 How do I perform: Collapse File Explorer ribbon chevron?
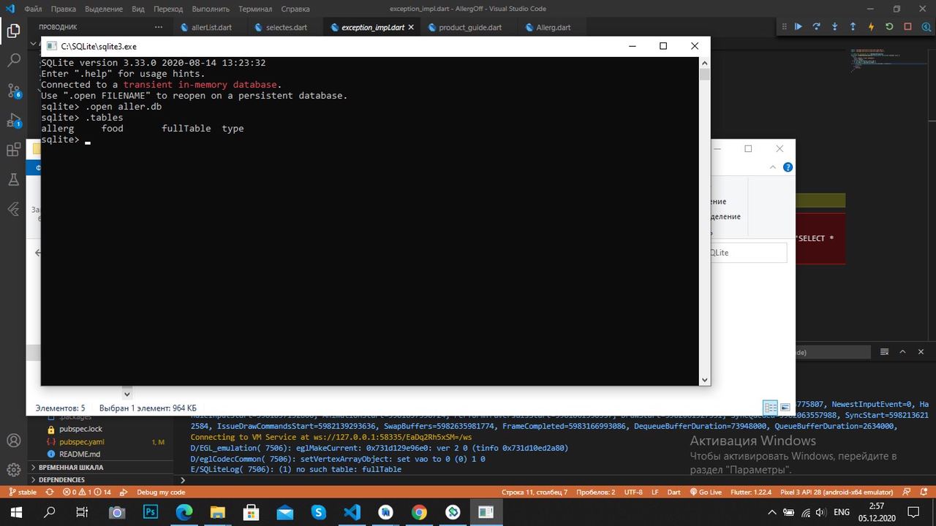773,167
